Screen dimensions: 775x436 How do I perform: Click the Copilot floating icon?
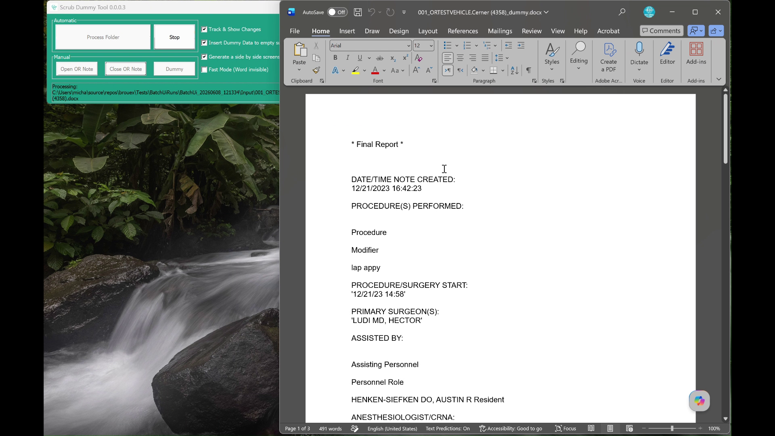pos(699,401)
